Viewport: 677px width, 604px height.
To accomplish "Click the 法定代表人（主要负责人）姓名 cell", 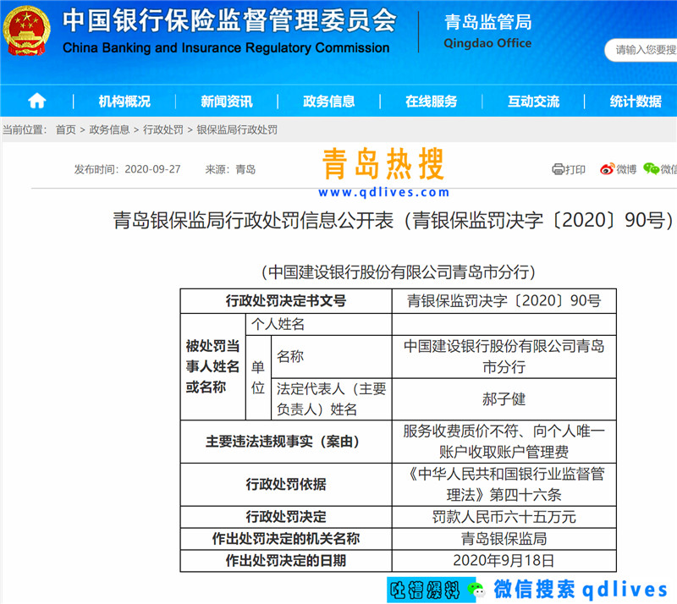I will (x=331, y=399).
